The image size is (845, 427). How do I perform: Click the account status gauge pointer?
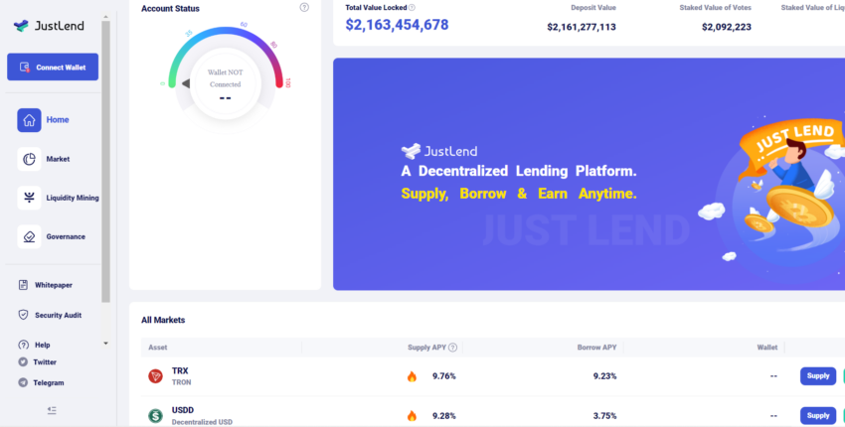coord(186,83)
